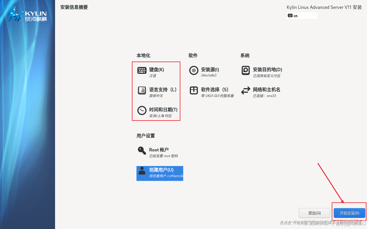Click the 本地化 section heading

tap(143, 56)
